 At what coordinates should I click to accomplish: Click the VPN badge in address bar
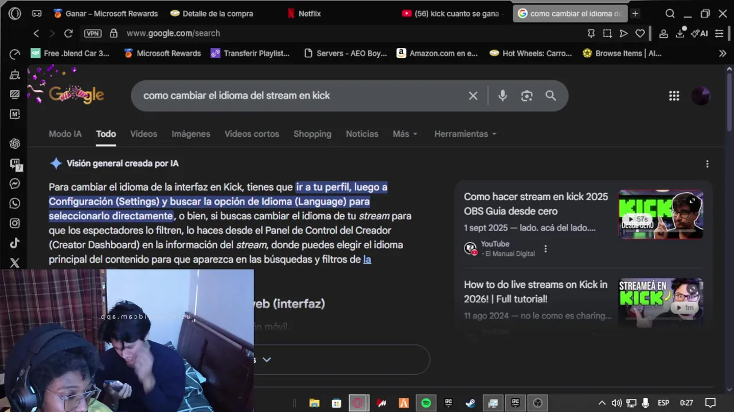(x=93, y=33)
